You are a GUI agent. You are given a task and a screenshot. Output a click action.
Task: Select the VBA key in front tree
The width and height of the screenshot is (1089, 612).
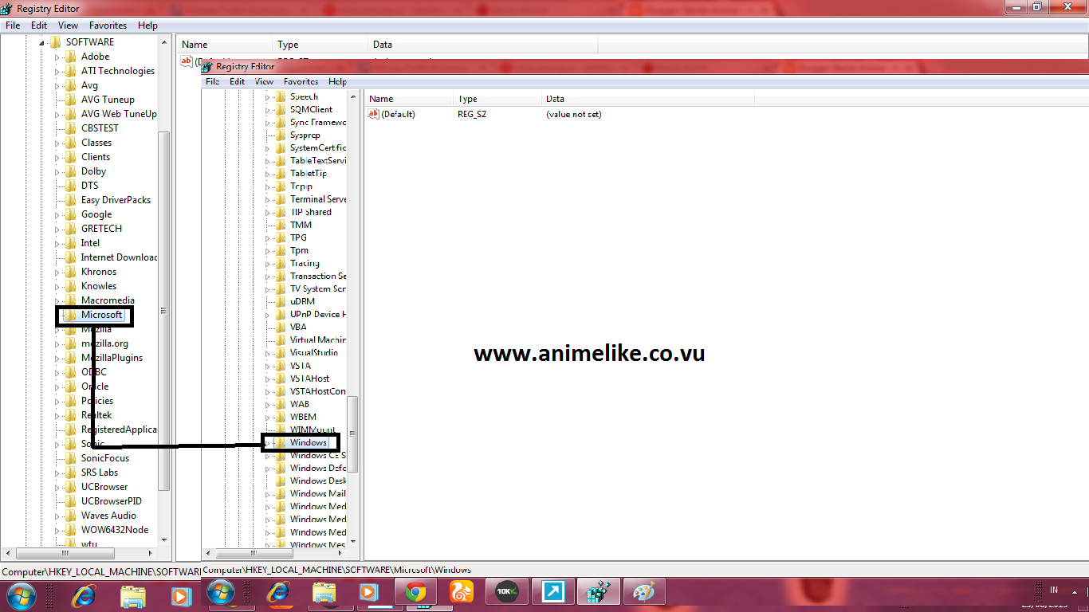point(298,327)
